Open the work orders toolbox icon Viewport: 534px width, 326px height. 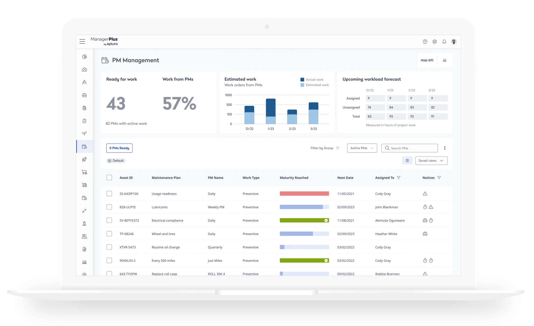pos(84,95)
